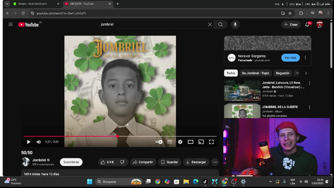Open TikTok from the taskbar
This screenshot has height=188, width=334.
pyautogui.click(x=205, y=182)
